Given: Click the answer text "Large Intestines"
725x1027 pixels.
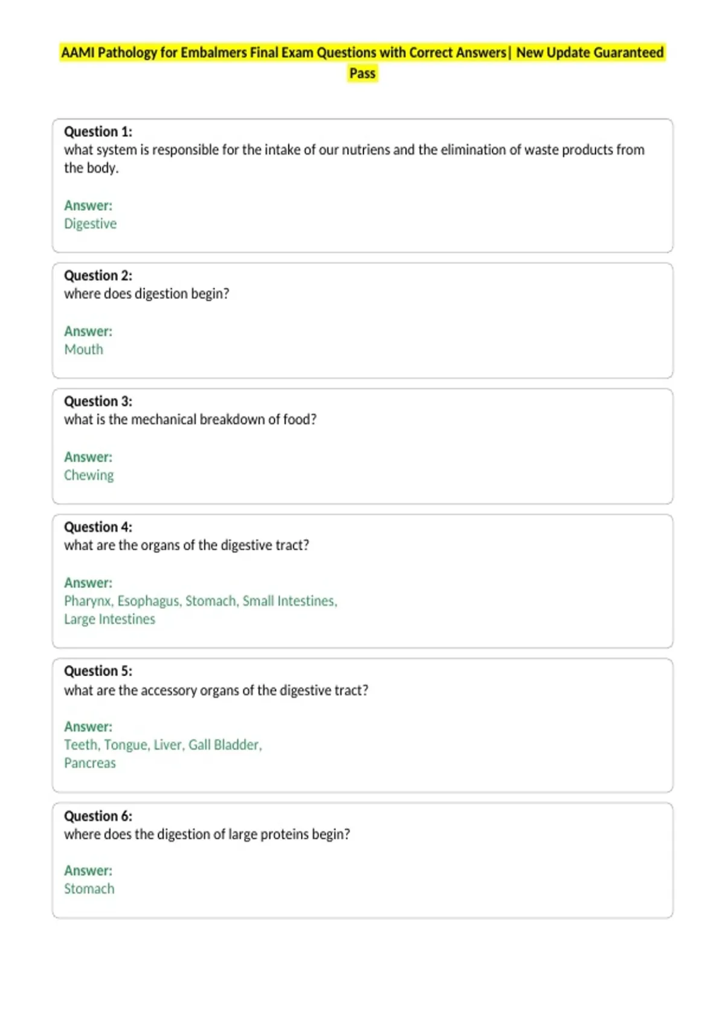Looking at the screenshot, I should point(109,619).
